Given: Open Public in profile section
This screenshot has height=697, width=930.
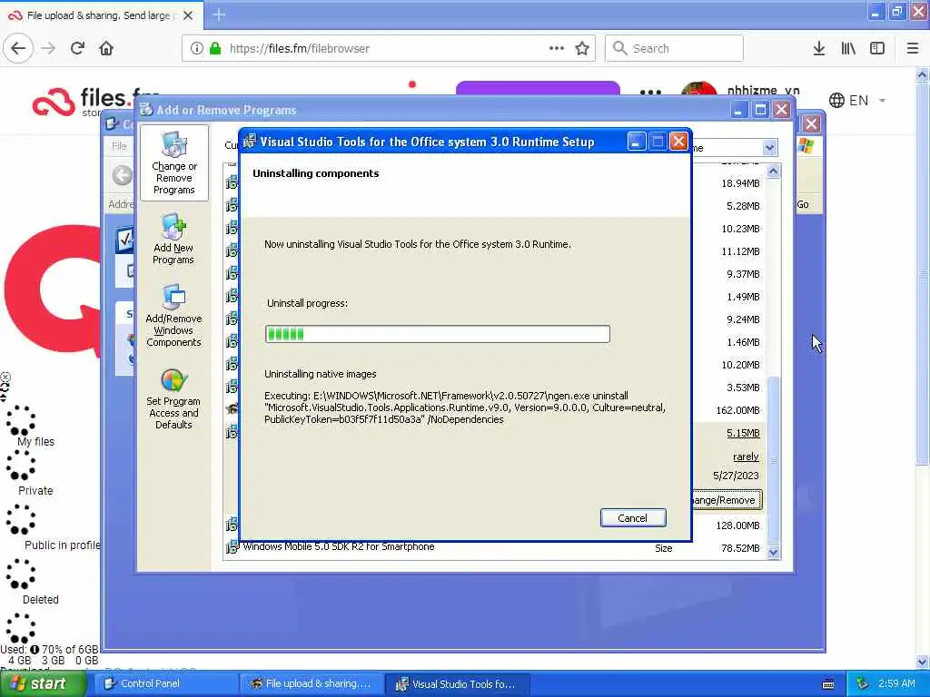Looking at the screenshot, I should pos(63,545).
